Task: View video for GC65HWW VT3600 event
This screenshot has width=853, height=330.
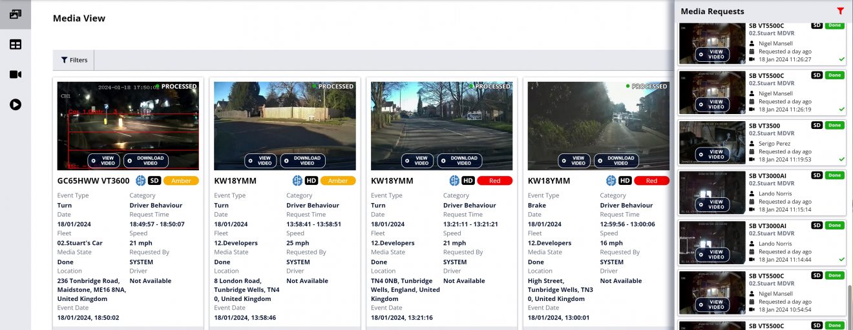Action: tap(104, 160)
